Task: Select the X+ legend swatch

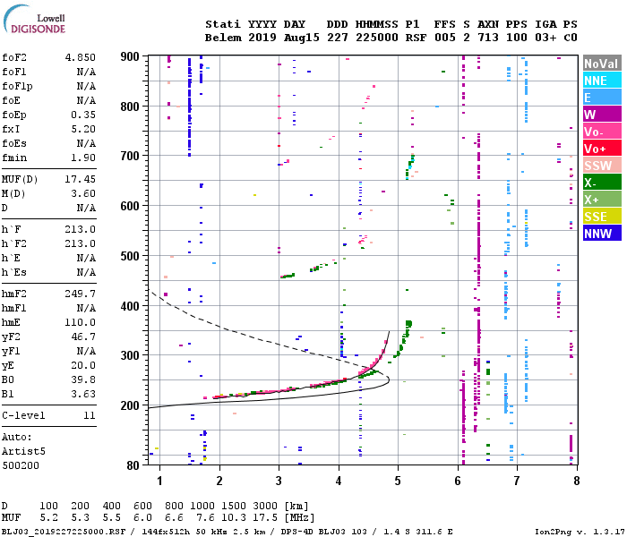Action: 602,200
